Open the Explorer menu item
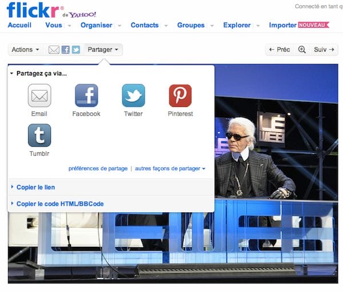The width and height of the screenshot is (343, 292). click(237, 25)
